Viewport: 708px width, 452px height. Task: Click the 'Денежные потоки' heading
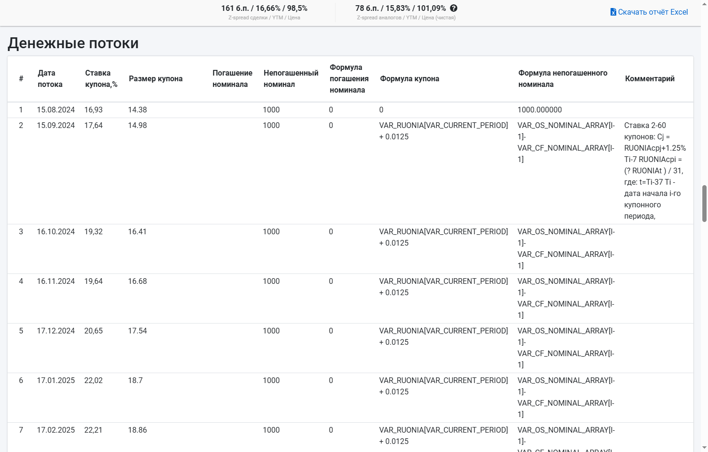73,43
